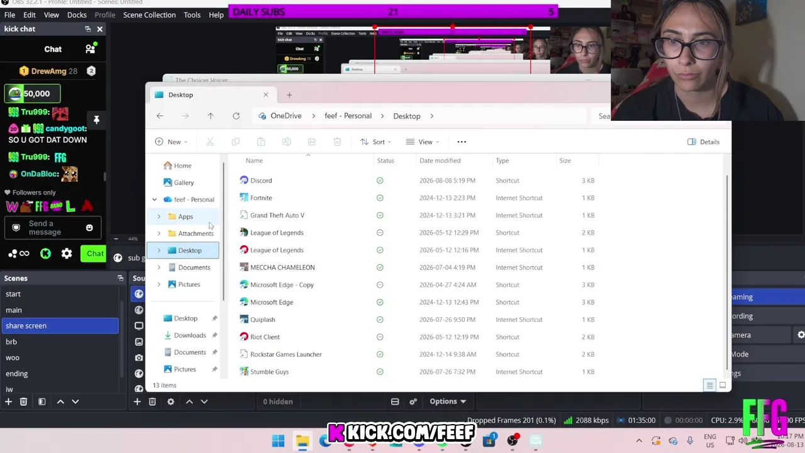Click the Send a message chat field

(53, 228)
